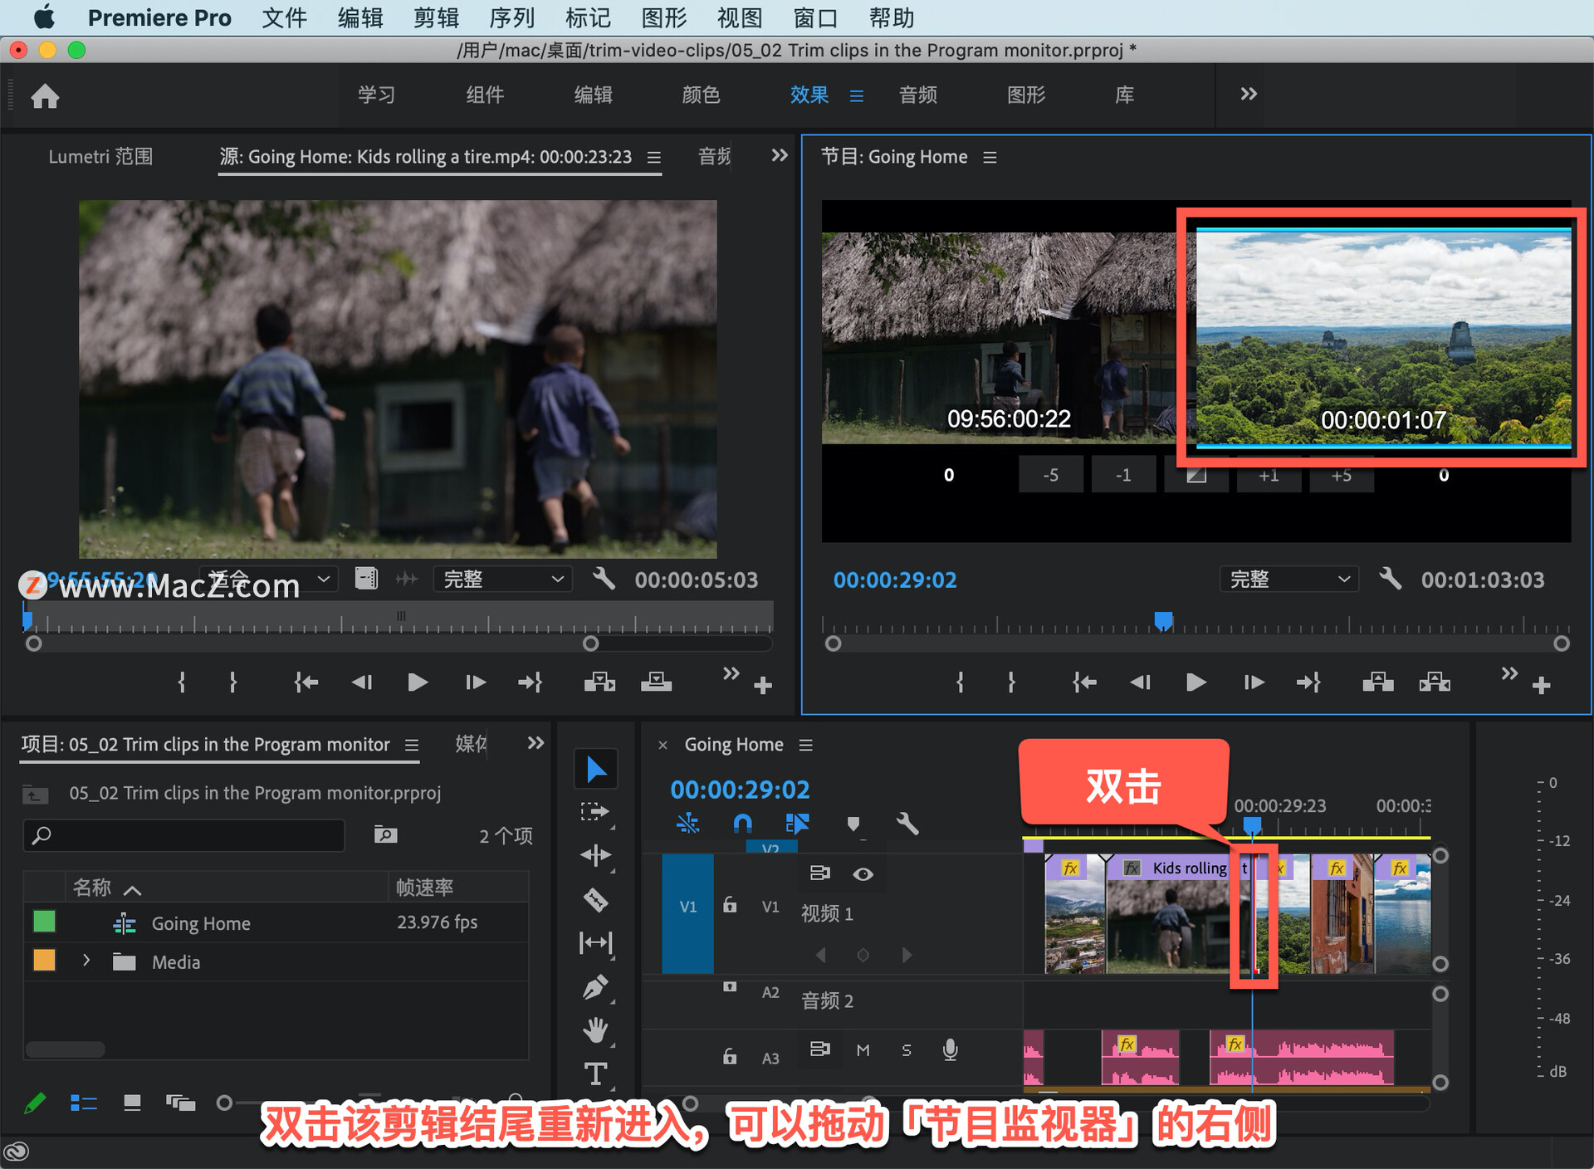This screenshot has height=1169, width=1594.
Task: Click the +5 trim forward button
Action: (x=1341, y=476)
